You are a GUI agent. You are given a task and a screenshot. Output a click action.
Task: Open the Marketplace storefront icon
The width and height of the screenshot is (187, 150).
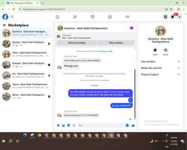point(110,17)
